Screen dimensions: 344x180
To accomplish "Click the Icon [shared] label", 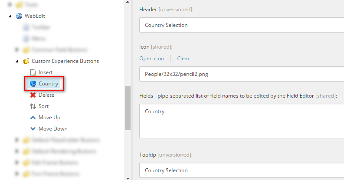I will pos(156,47).
